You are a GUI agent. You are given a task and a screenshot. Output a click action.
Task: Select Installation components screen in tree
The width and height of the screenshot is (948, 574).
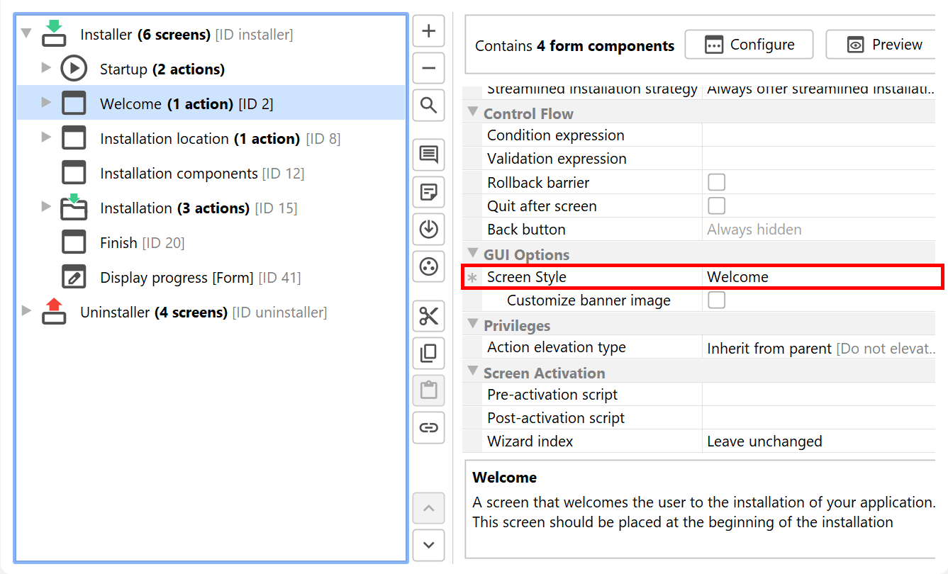[x=178, y=174]
